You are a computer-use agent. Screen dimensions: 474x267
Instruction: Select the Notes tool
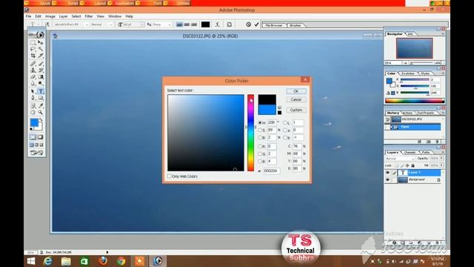point(33,105)
